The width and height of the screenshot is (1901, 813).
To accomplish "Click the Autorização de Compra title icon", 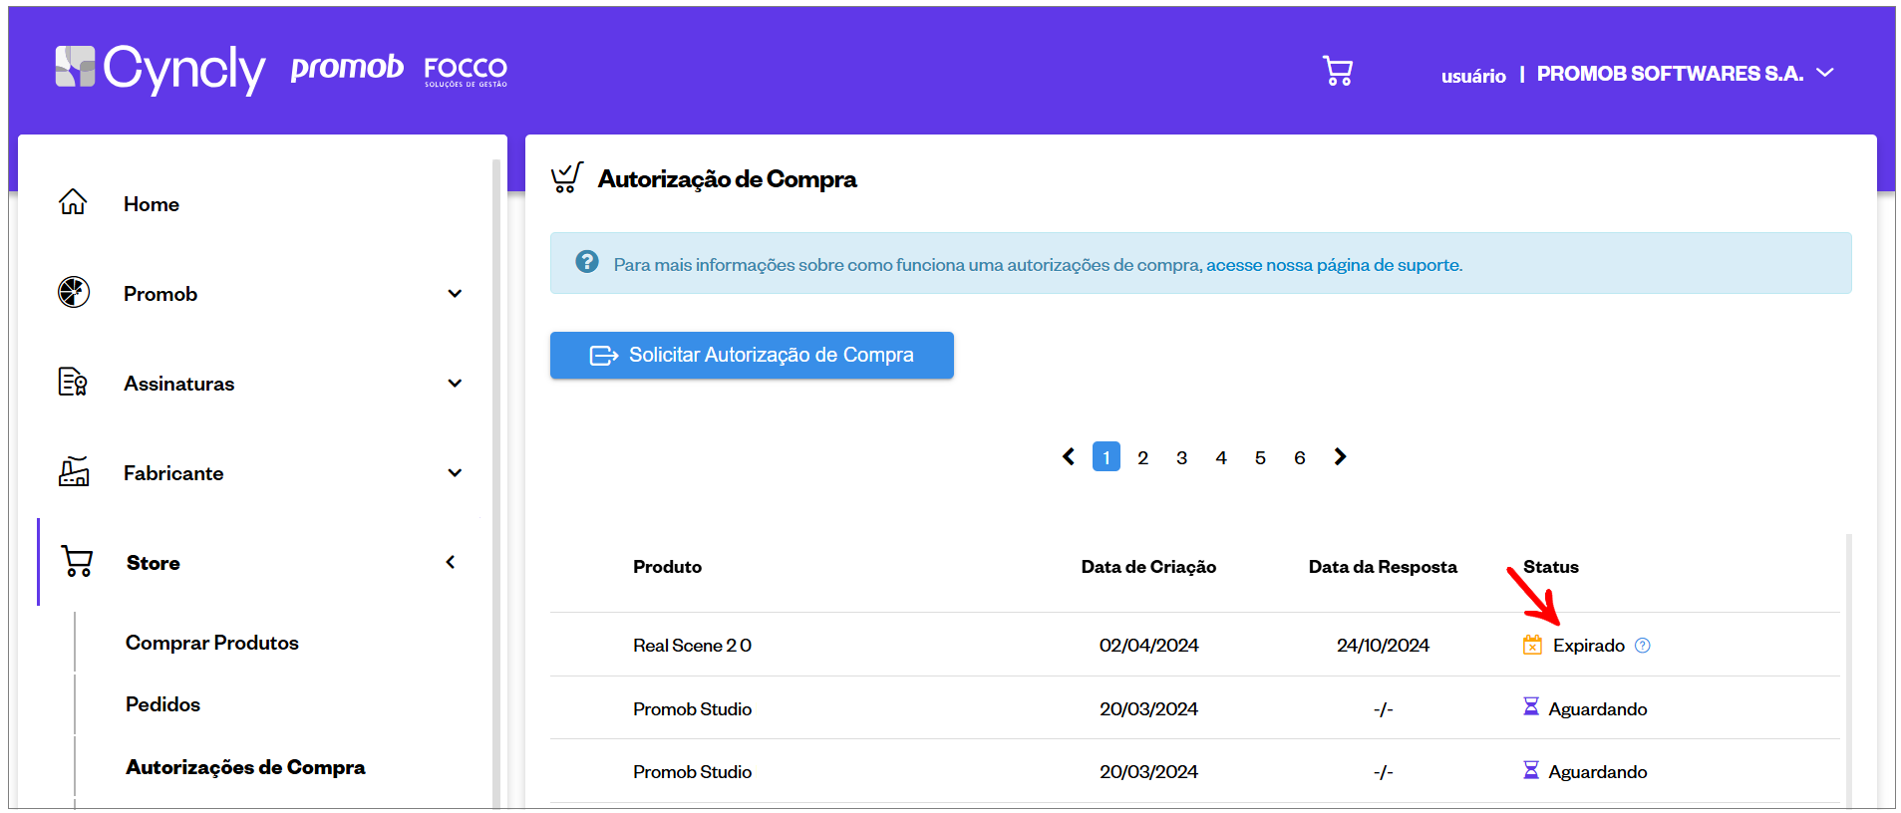I will 567,177.
